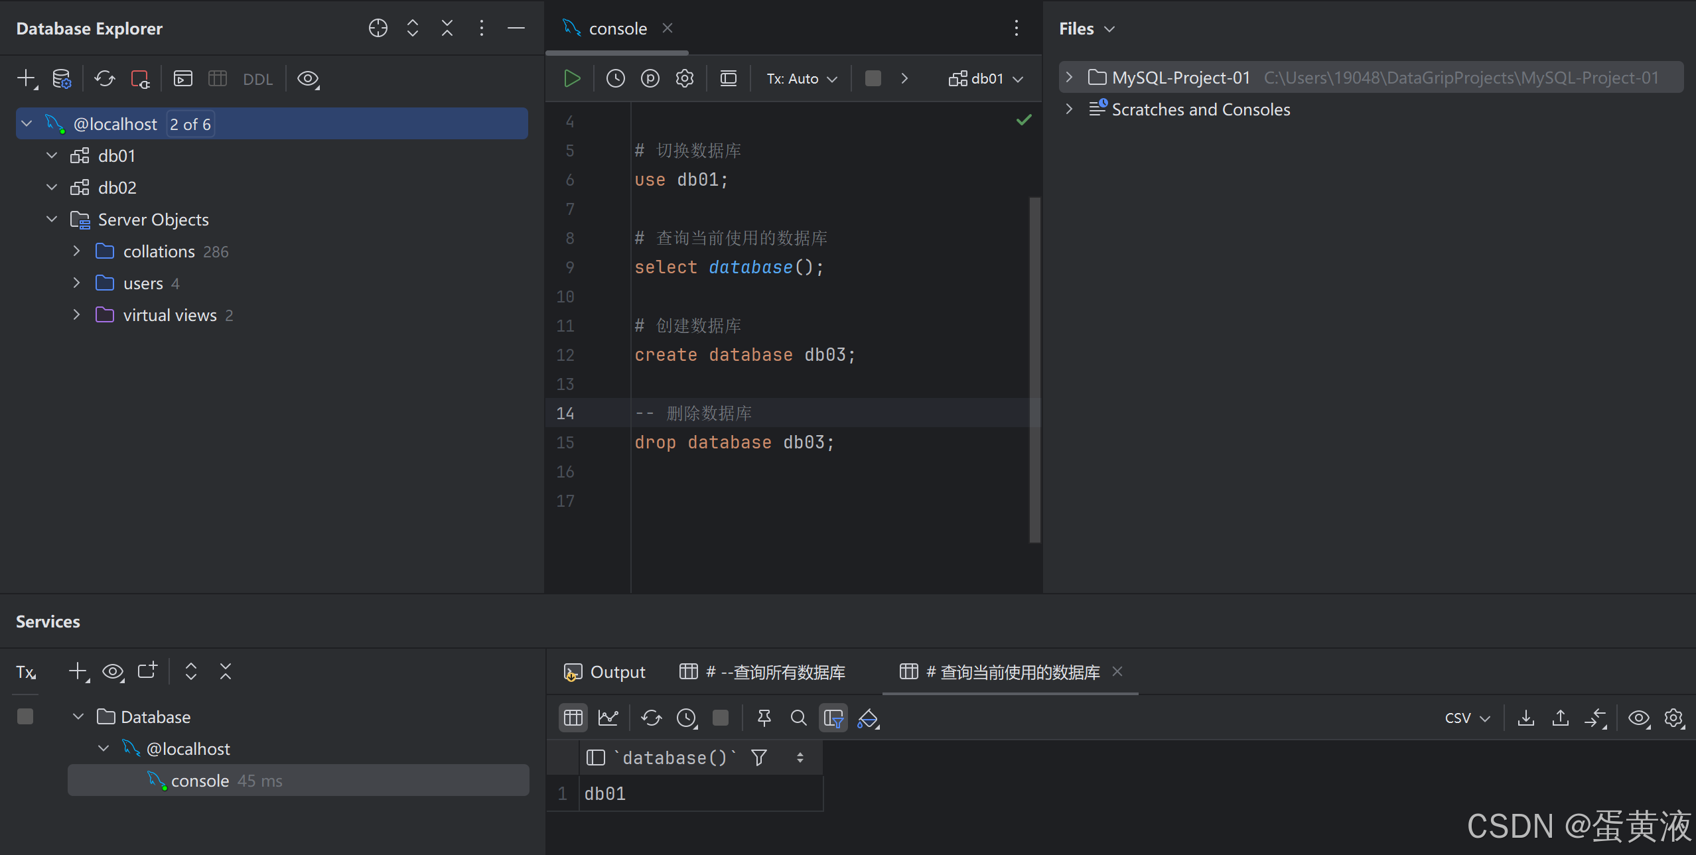Run the query with the green Execute button

572,78
